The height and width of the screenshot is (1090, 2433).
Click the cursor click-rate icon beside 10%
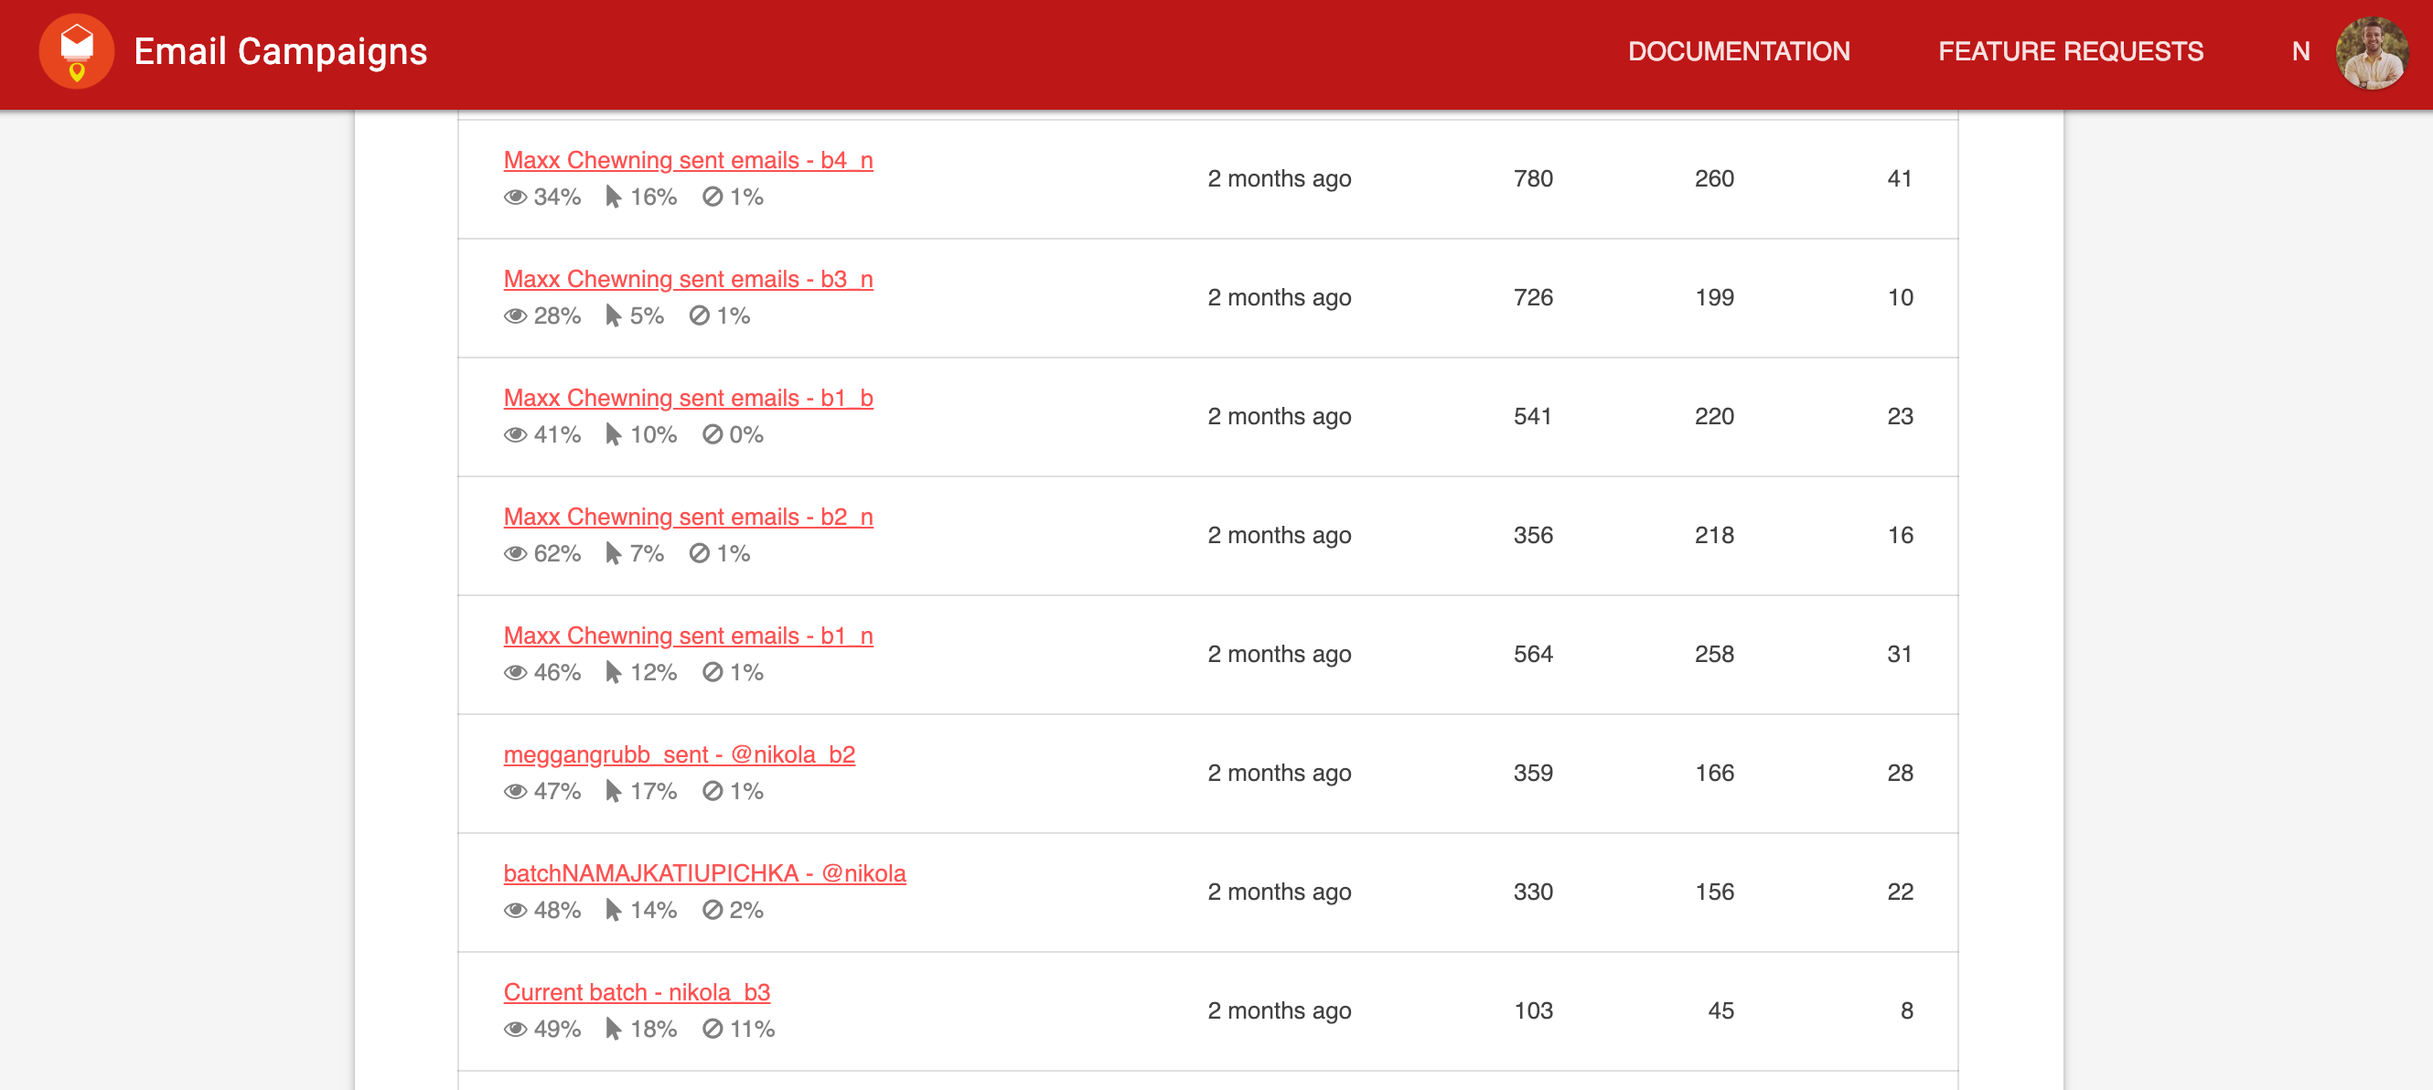[x=613, y=435]
